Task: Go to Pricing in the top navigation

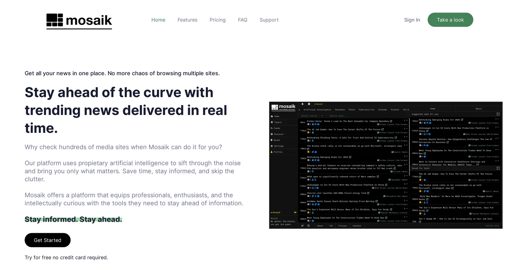Action: [x=217, y=20]
